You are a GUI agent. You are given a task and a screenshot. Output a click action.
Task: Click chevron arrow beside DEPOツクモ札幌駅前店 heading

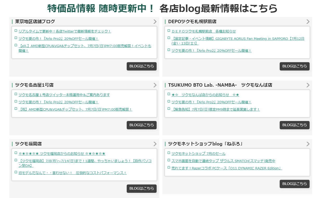308,22
